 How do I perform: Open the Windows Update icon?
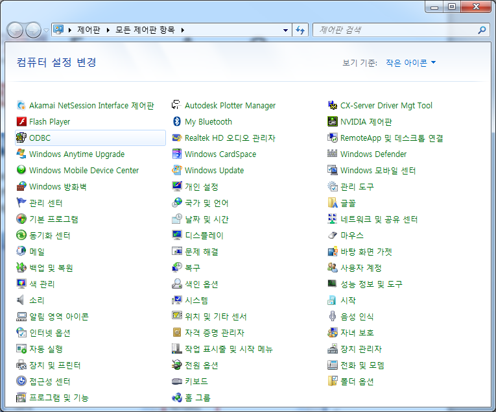tap(177, 170)
